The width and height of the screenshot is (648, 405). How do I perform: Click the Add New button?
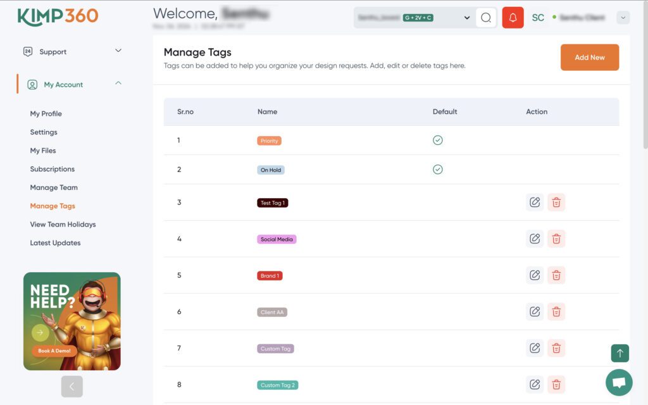(x=589, y=58)
